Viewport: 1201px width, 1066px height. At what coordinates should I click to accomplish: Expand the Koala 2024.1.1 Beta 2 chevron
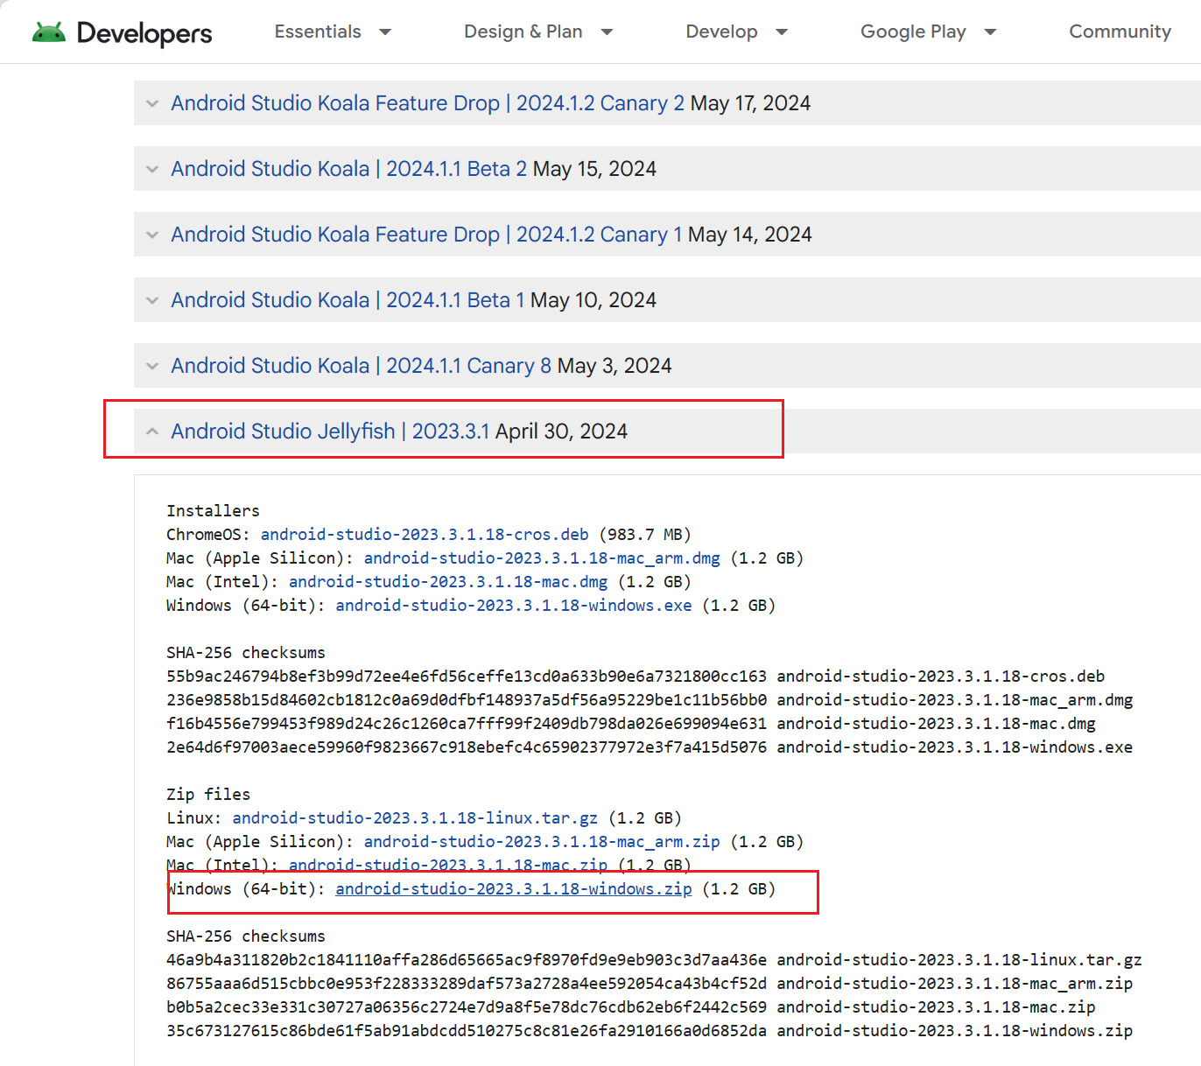point(152,169)
